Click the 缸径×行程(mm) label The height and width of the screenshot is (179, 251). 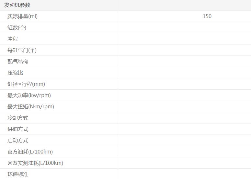click(x=26, y=84)
